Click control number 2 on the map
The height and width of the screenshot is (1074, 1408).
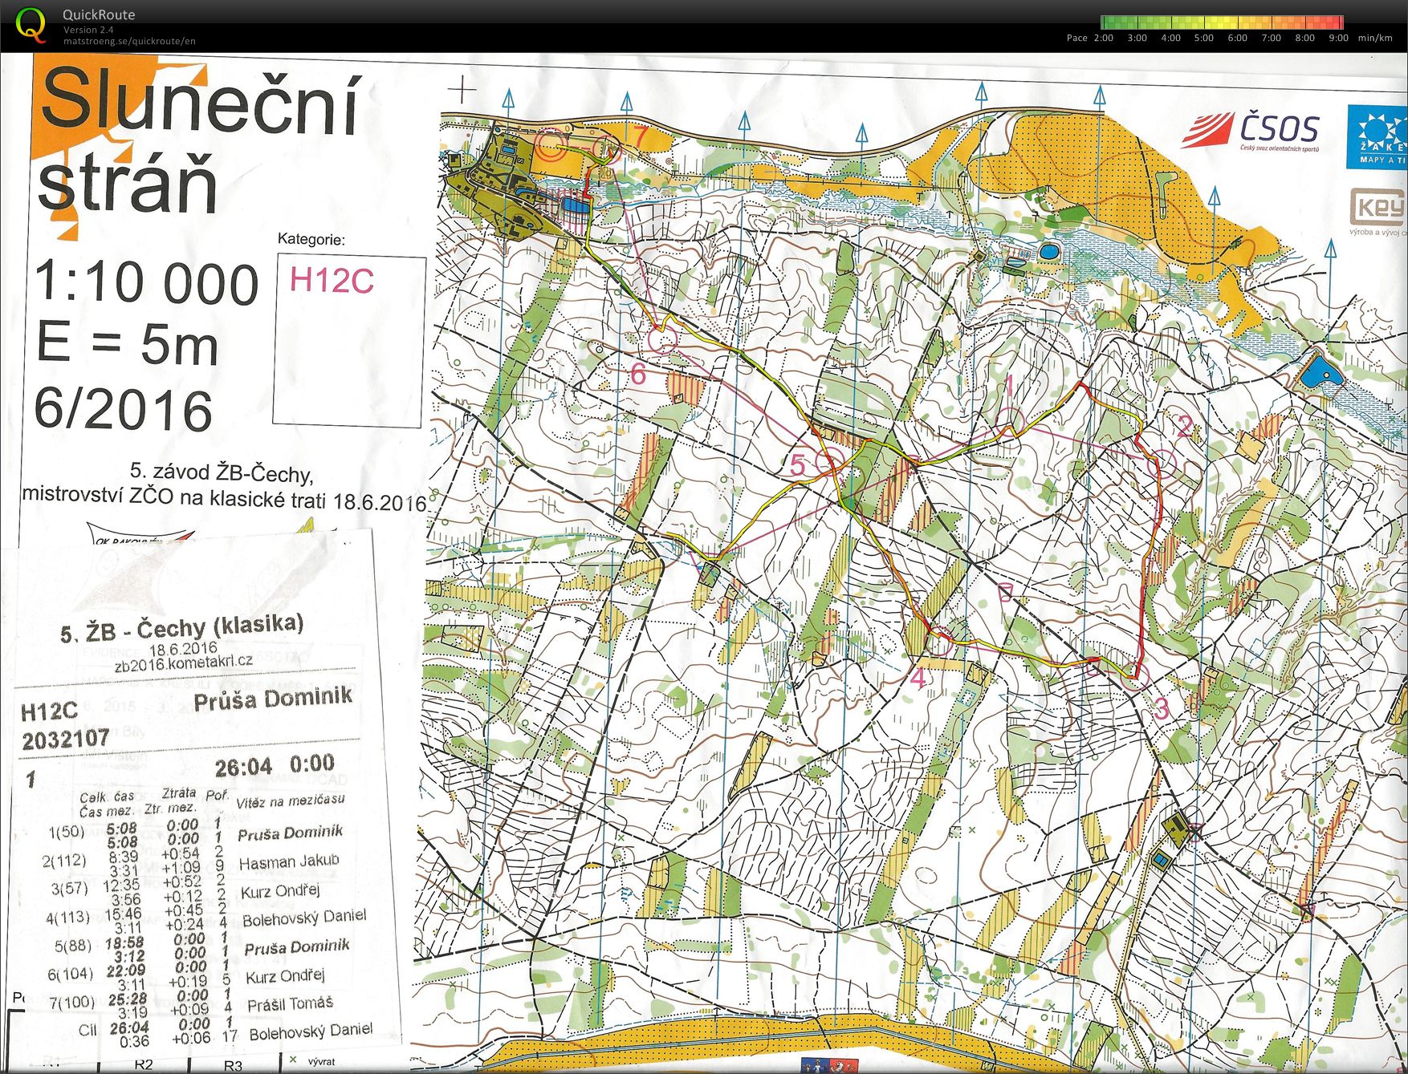pos(1184,426)
